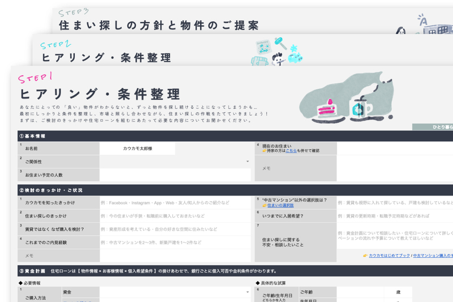Click the memo field in section ②
Screen dimensions: 453x302
(x=175, y=256)
